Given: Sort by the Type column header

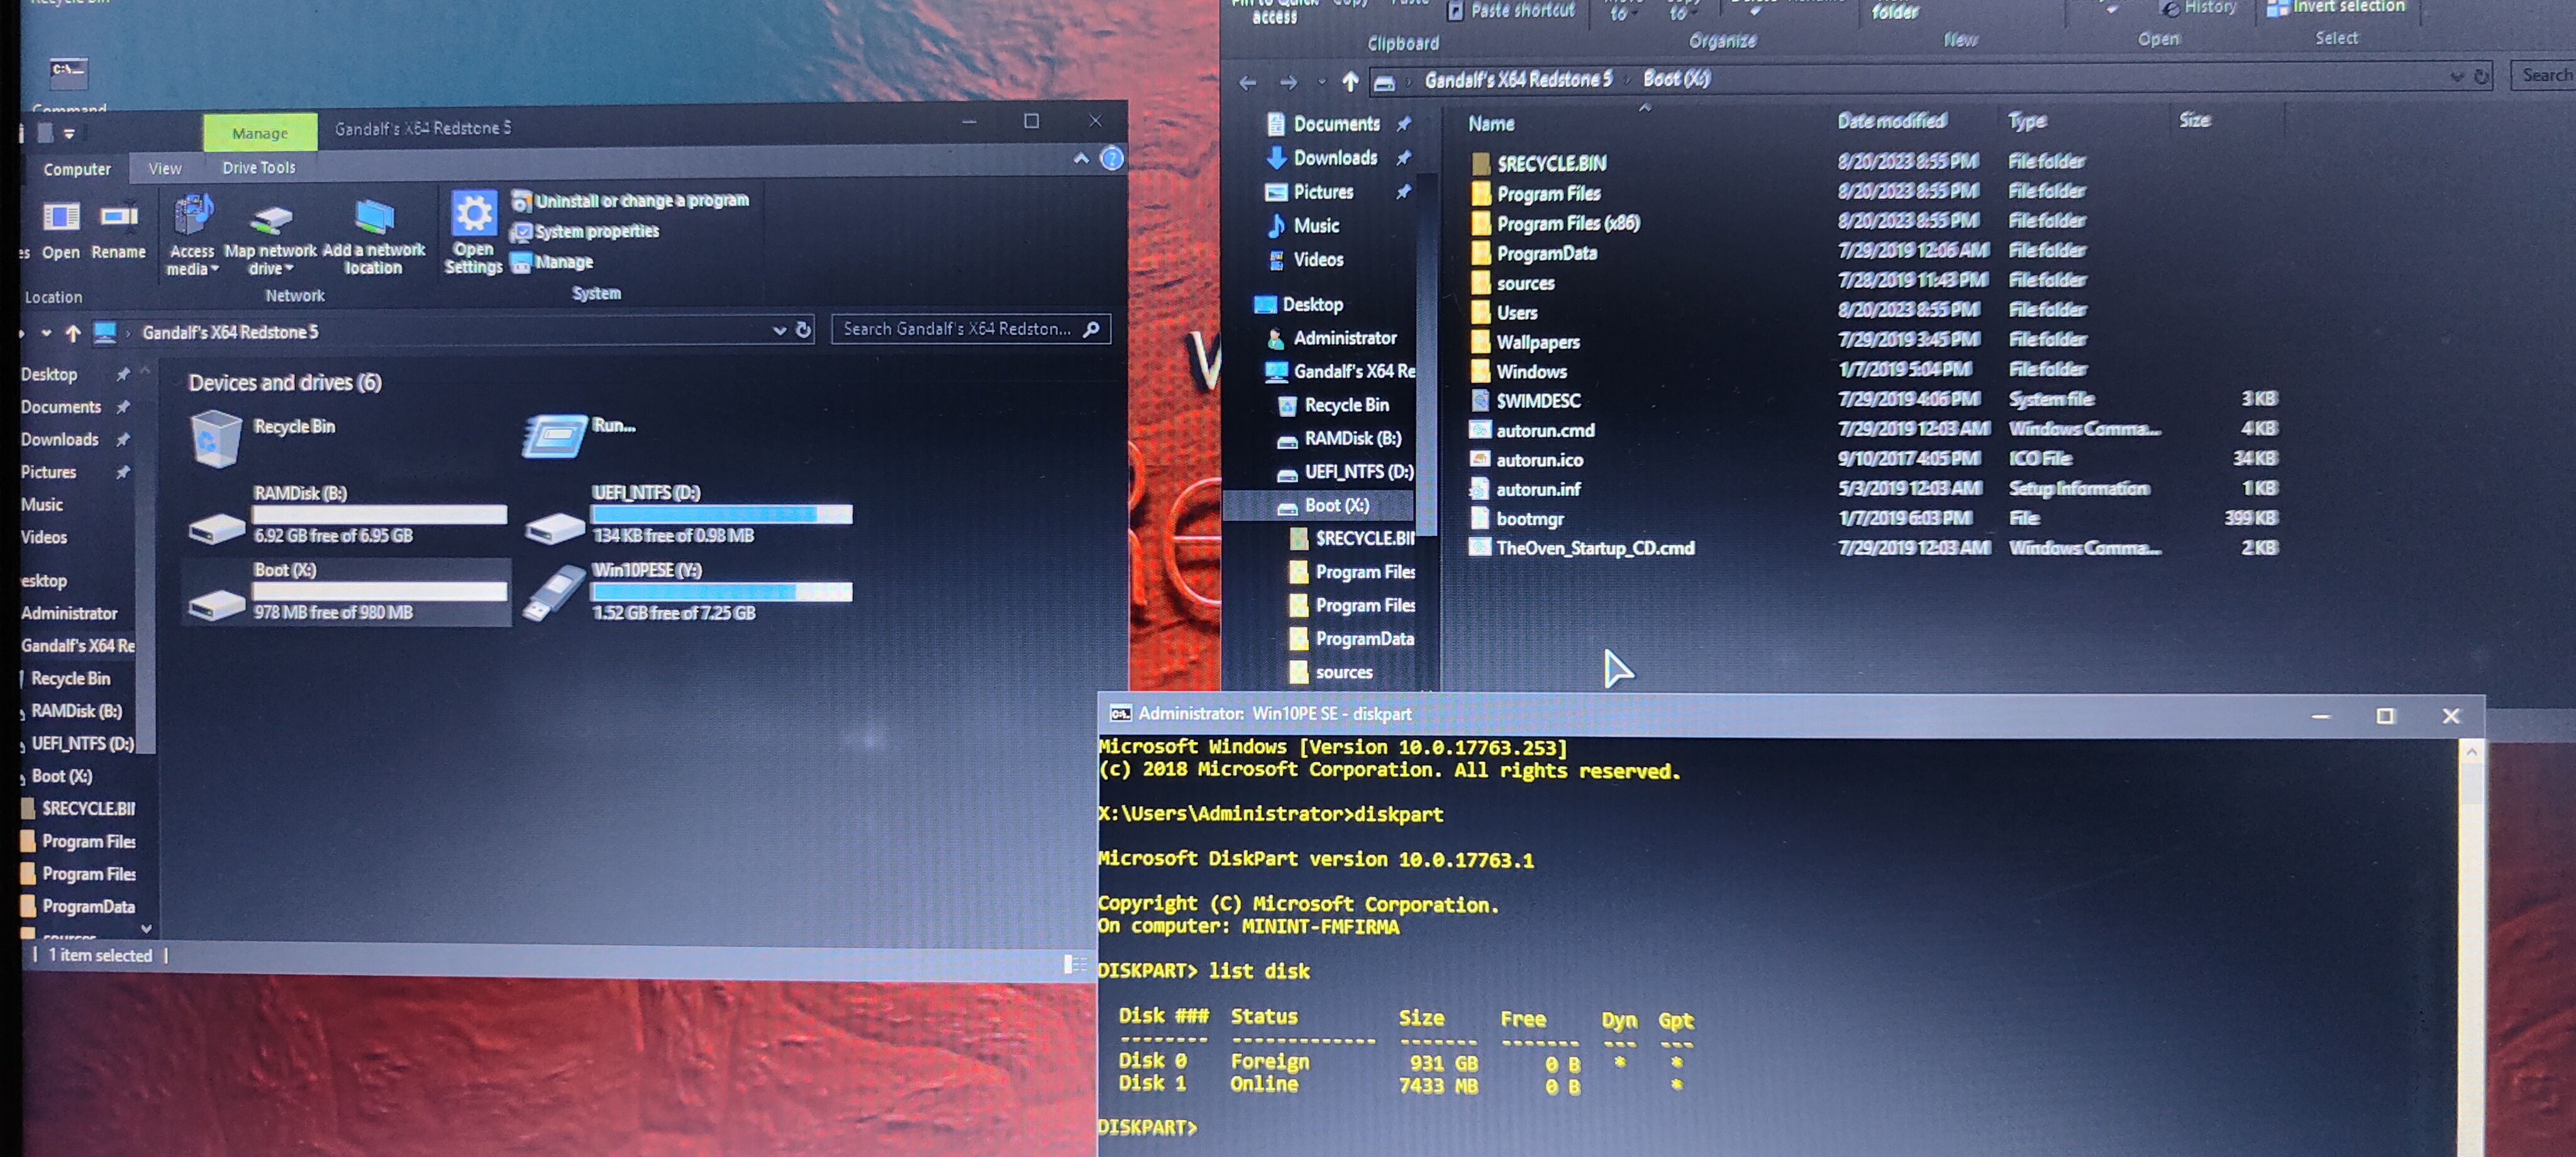Looking at the screenshot, I should [x=2027, y=121].
